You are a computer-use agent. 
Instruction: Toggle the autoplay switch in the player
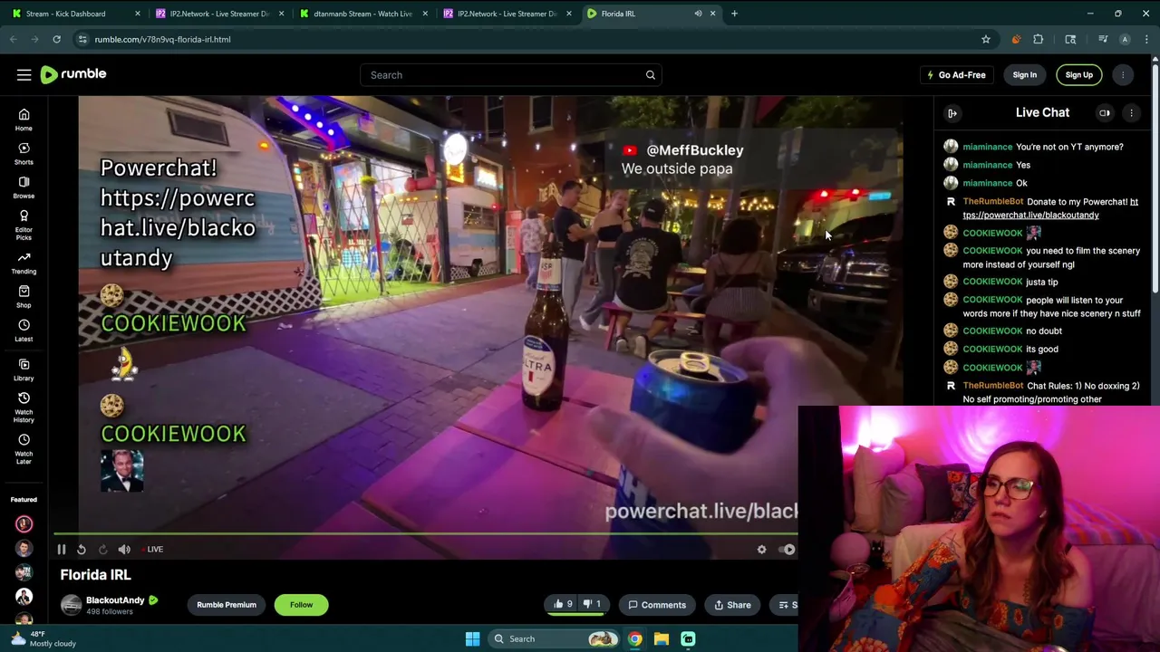point(787,549)
